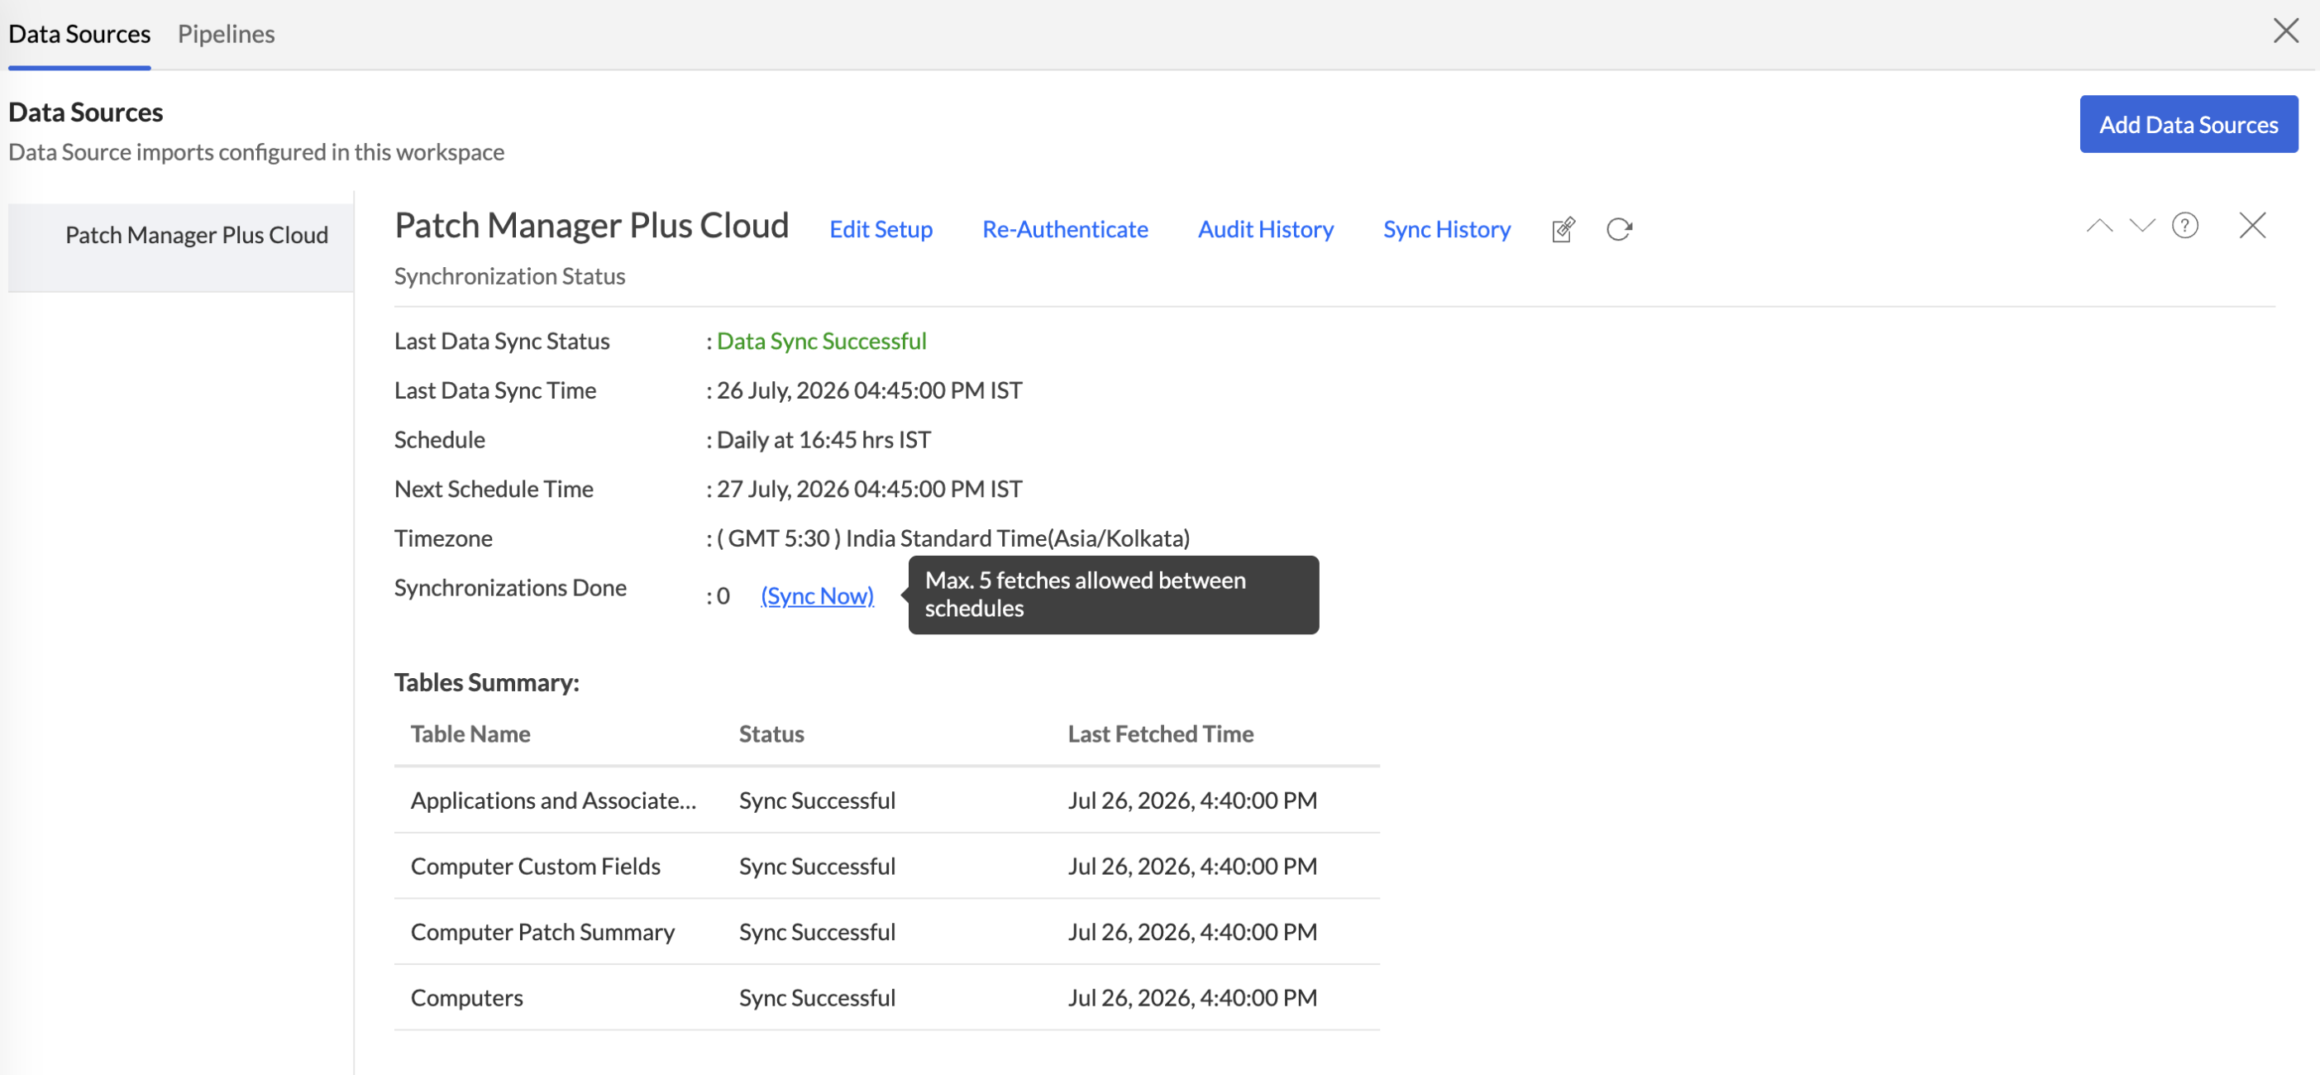
Task: Click the edit pencil icon beside Sync History
Action: [x=1563, y=230]
